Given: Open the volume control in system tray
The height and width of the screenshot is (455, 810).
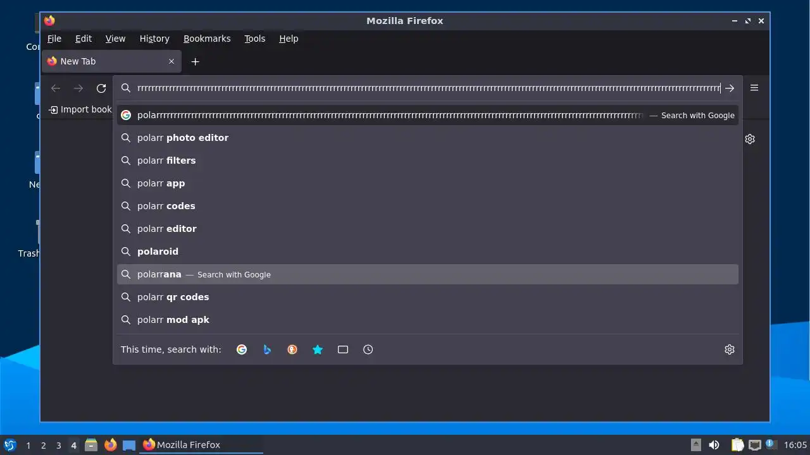Looking at the screenshot, I should (x=714, y=445).
